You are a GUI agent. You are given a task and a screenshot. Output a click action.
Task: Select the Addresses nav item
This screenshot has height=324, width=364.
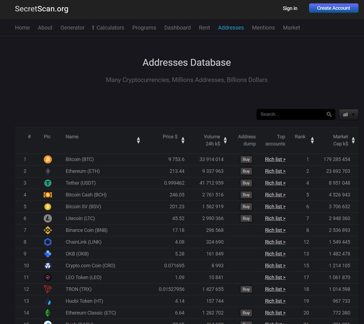[231, 28]
